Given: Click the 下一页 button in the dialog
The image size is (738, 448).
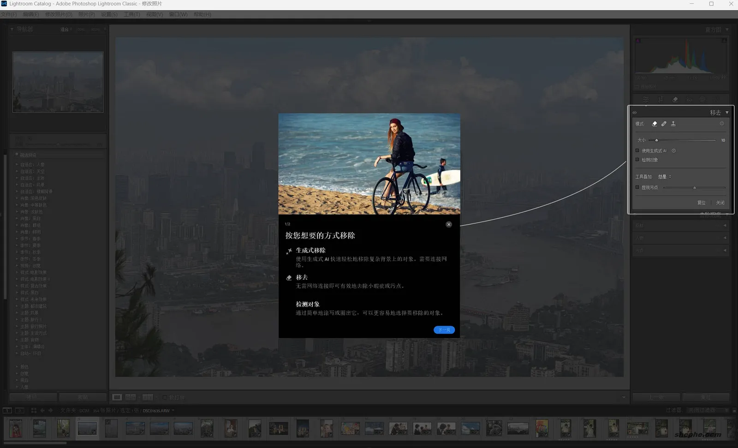Looking at the screenshot, I should coord(444,329).
